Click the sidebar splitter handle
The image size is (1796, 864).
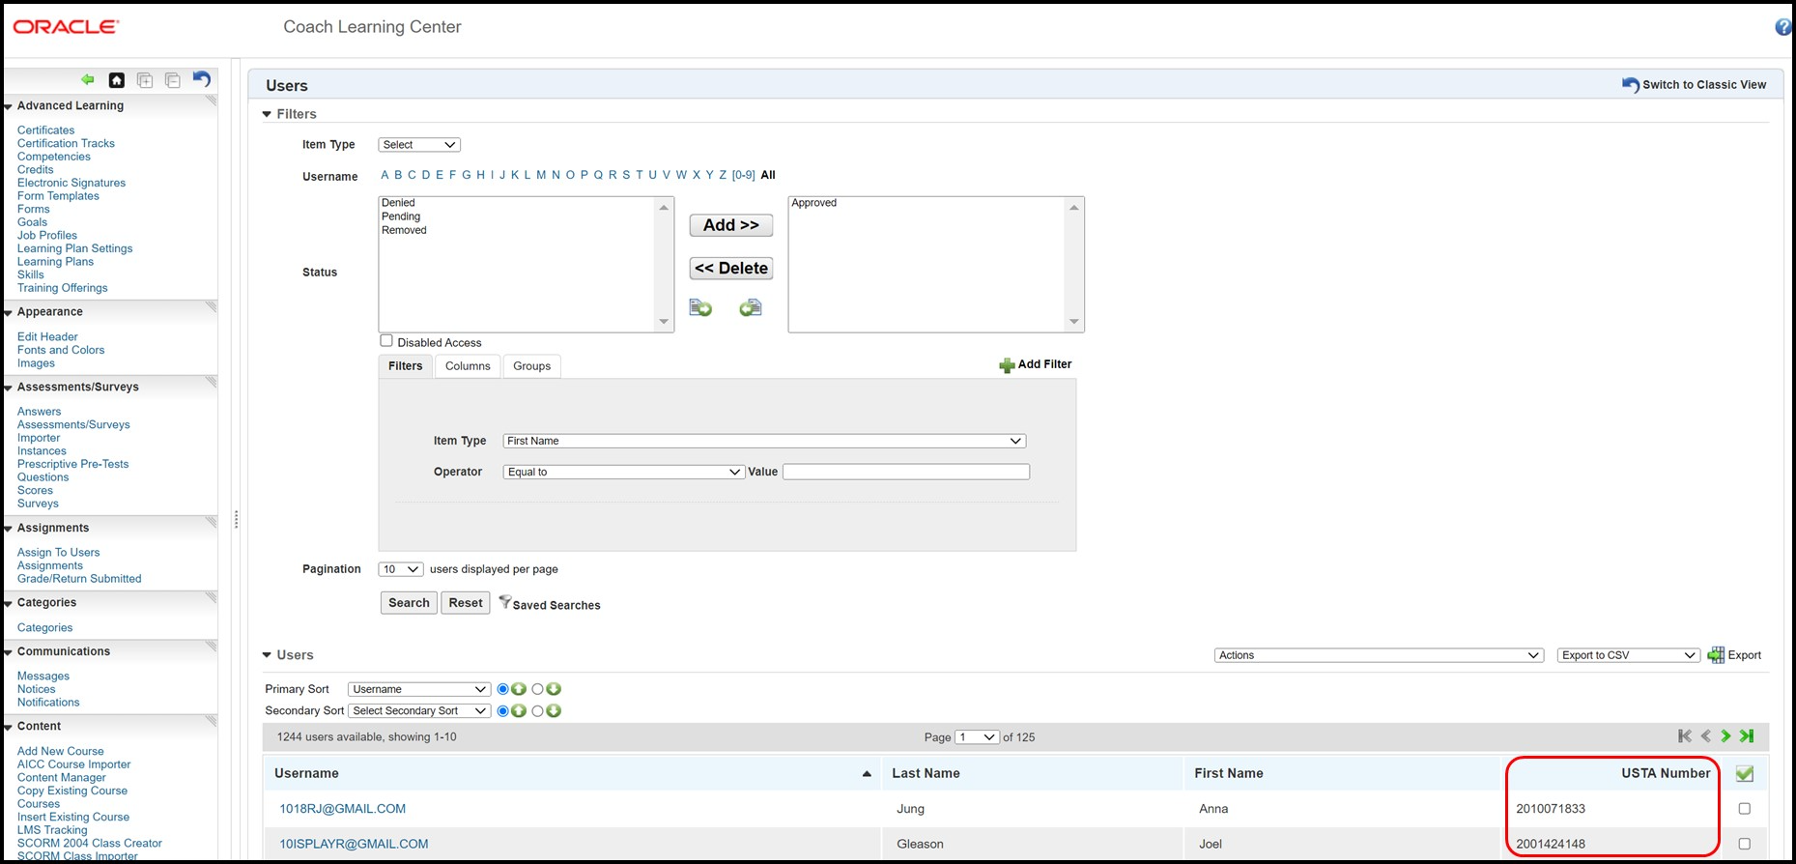236,520
